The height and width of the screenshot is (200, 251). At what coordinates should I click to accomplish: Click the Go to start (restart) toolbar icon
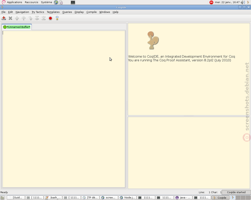[37, 18]
